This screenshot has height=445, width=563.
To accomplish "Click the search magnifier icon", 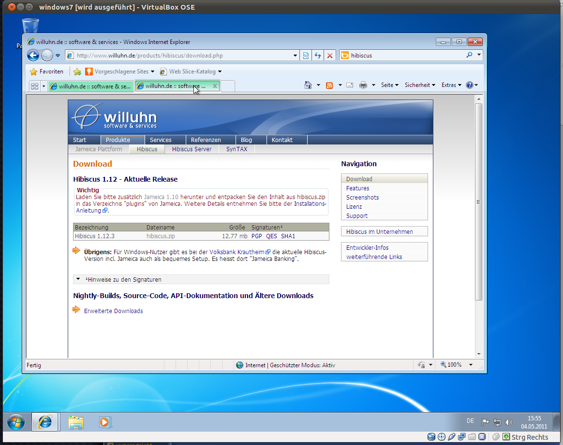I will (469, 55).
